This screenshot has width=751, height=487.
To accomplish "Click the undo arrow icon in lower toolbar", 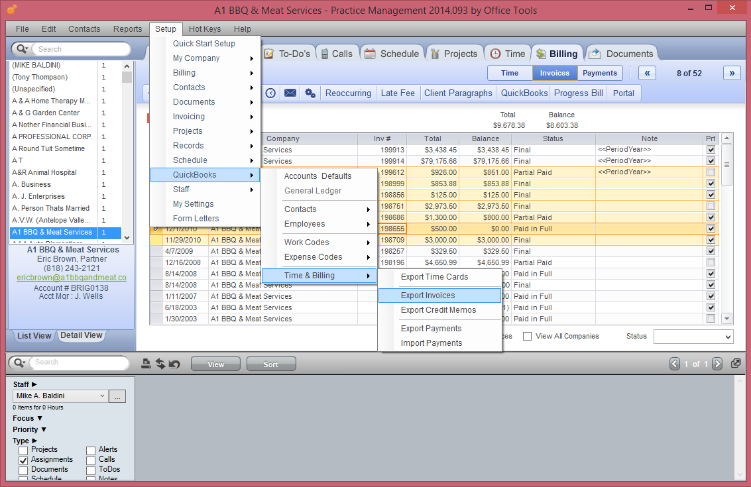I will coord(174,364).
